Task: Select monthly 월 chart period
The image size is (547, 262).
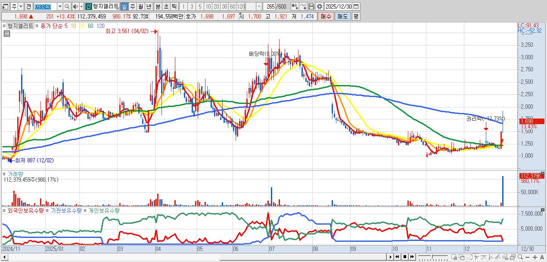Action: point(140,7)
